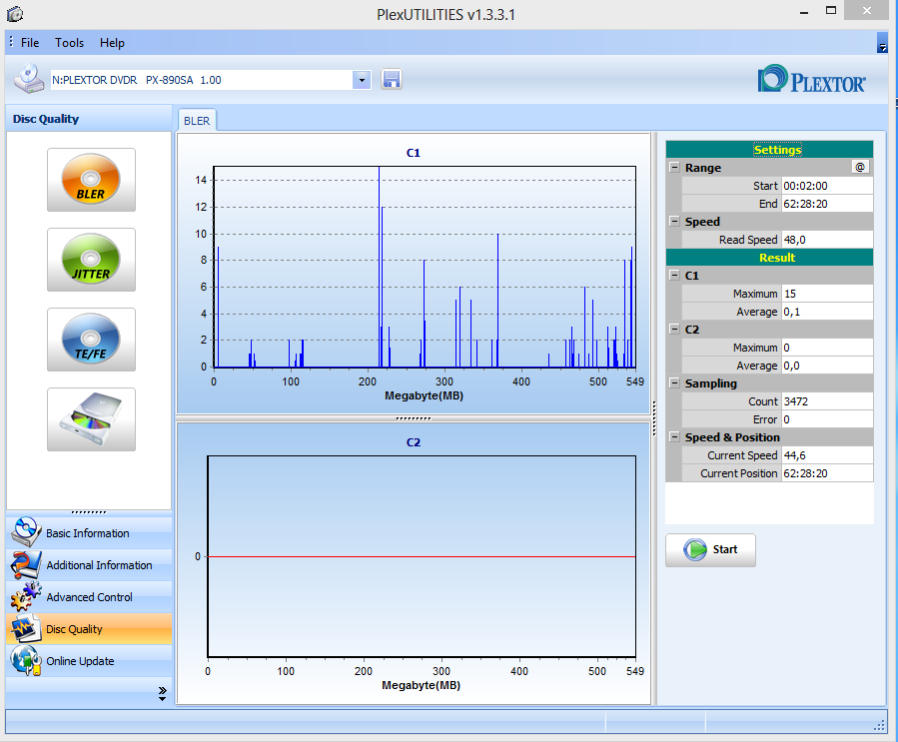This screenshot has height=742, width=898.
Task: Click the Range Start time field
Action: 827,186
